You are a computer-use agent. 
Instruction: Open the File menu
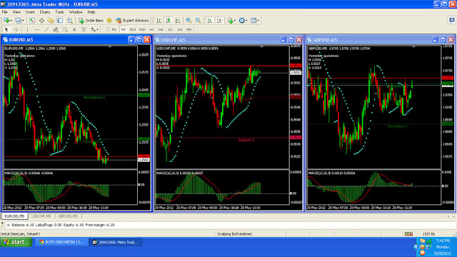pyautogui.click(x=5, y=12)
